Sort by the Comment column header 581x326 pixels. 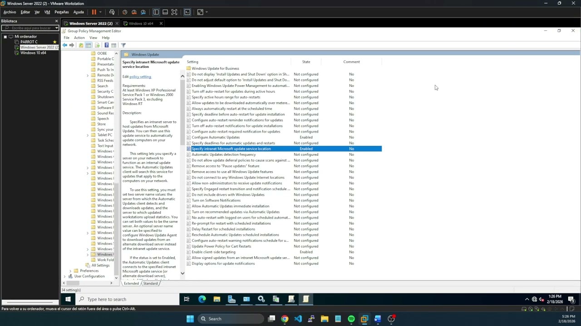tap(351, 62)
